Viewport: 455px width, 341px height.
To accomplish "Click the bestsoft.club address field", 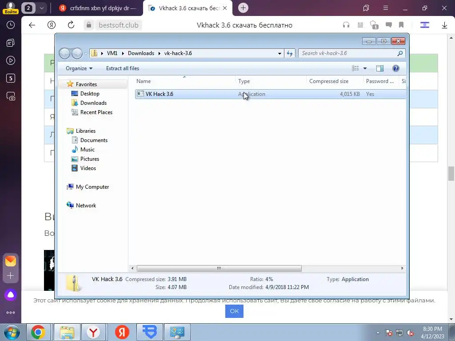I will pos(118,25).
